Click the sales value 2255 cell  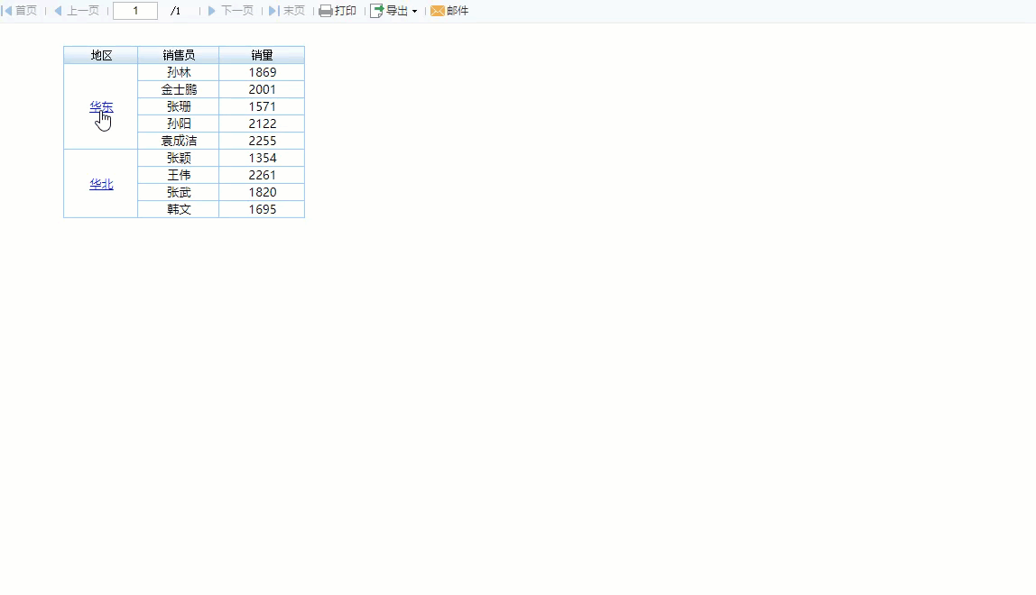tap(262, 141)
